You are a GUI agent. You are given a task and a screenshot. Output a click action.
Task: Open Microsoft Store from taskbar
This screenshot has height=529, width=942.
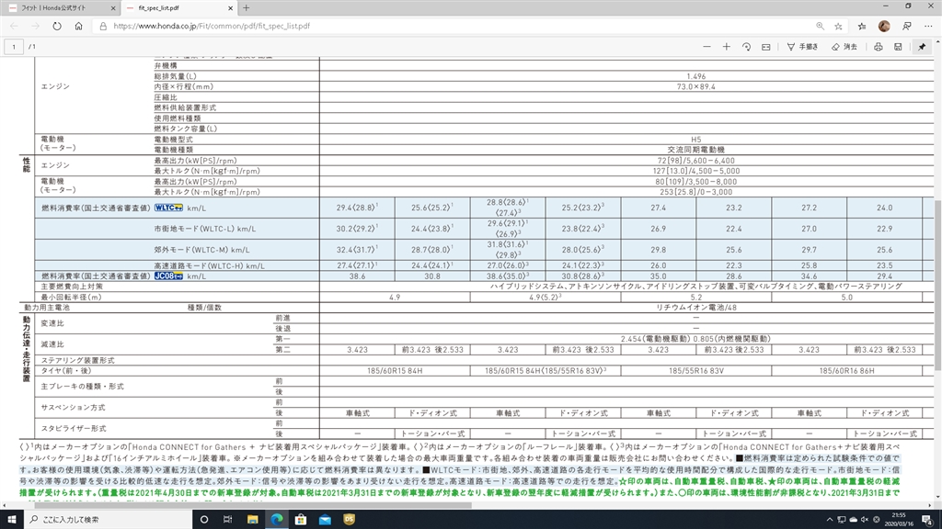[x=301, y=520]
